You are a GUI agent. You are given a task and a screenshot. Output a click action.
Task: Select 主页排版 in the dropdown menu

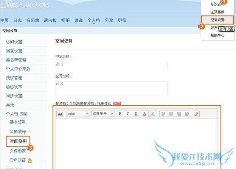click(x=217, y=12)
